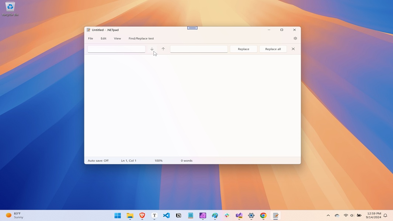
Task: Launch Brave browser from the taskbar
Action: (x=142, y=215)
